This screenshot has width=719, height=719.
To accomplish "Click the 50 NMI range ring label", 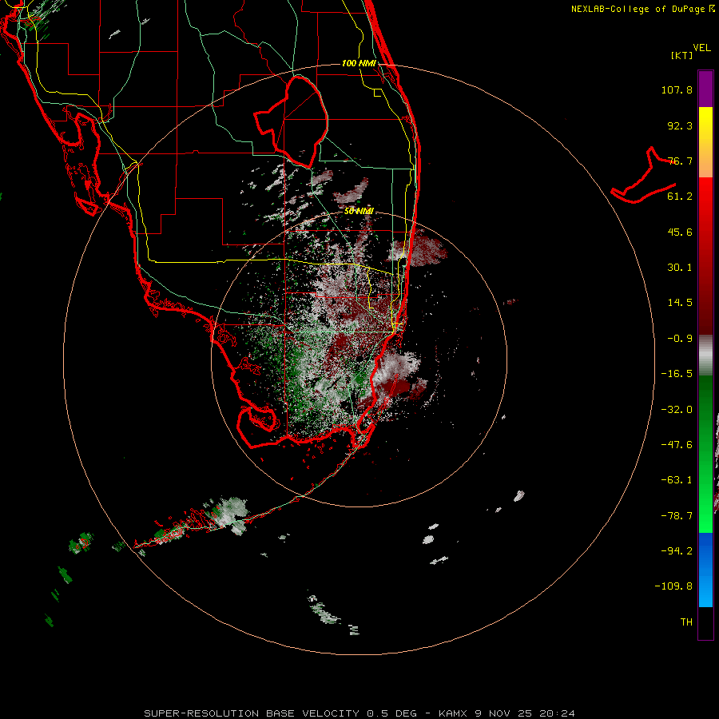I will click(359, 211).
